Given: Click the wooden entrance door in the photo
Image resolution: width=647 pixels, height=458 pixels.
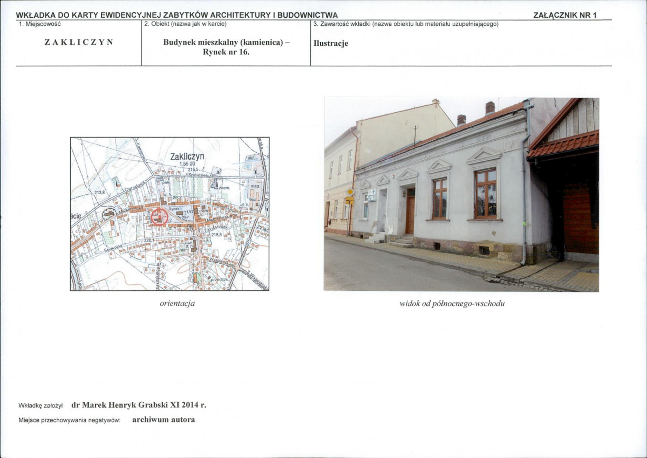Looking at the screenshot, I should point(410,211).
